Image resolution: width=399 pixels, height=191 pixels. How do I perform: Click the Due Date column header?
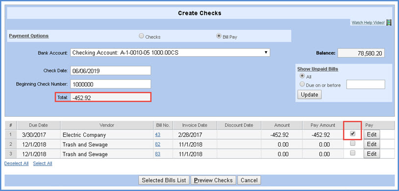(x=38, y=125)
